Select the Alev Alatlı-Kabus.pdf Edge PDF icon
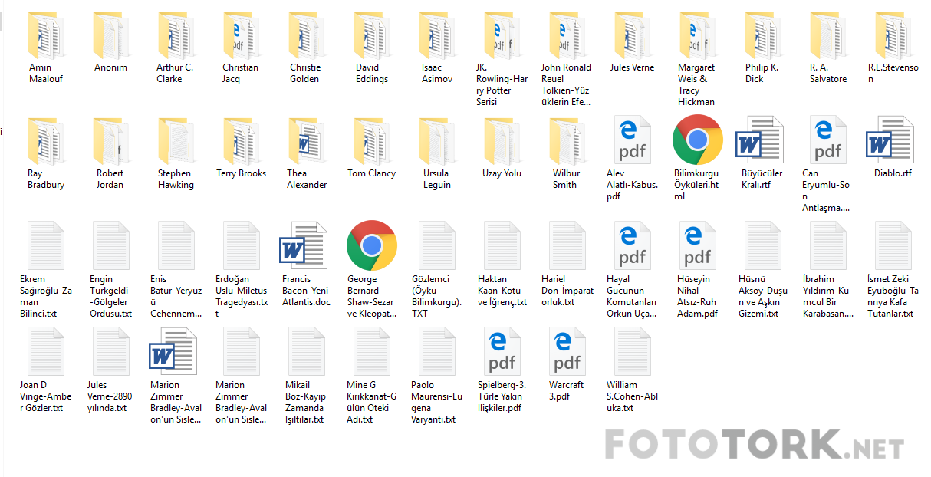The width and height of the screenshot is (931, 477). click(632, 140)
